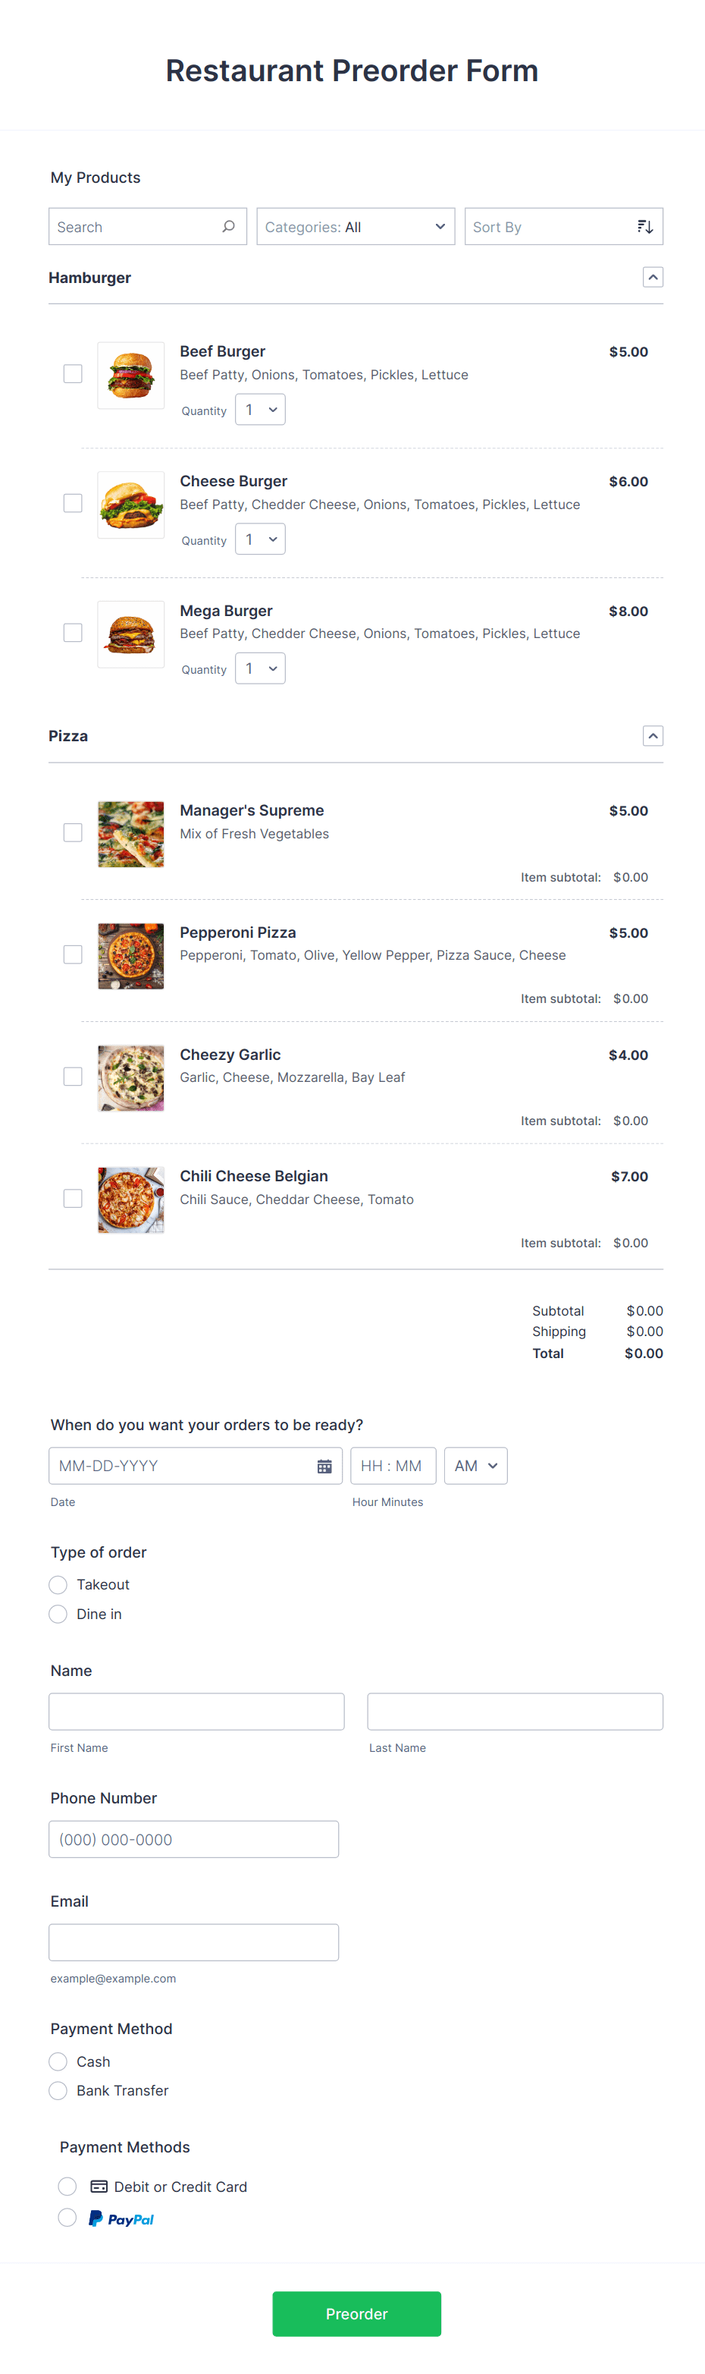Select the Takeout radio button
The height and width of the screenshot is (2374, 705).
pyautogui.click(x=58, y=1584)
